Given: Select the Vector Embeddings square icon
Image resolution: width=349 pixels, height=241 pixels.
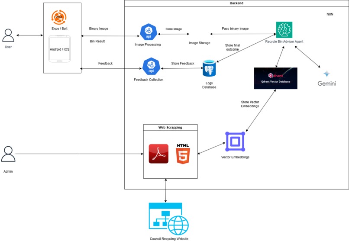Looking at the screenshot, I should tap(235, 141).
